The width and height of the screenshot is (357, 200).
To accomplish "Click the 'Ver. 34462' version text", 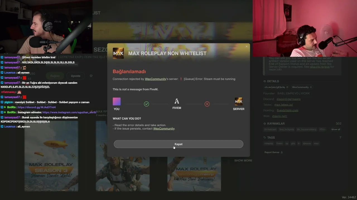I will click(x=349, y=197).
